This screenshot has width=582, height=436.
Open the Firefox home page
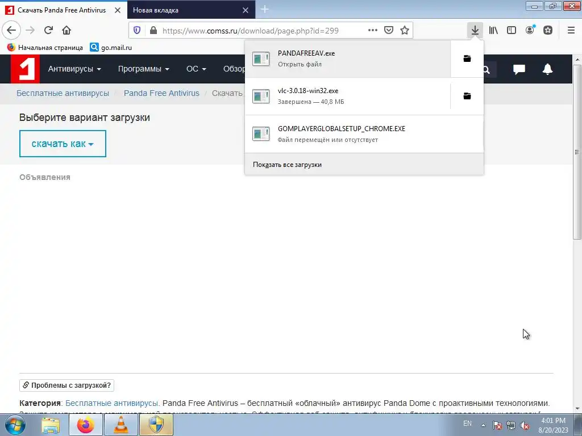[x=66, y=30]
